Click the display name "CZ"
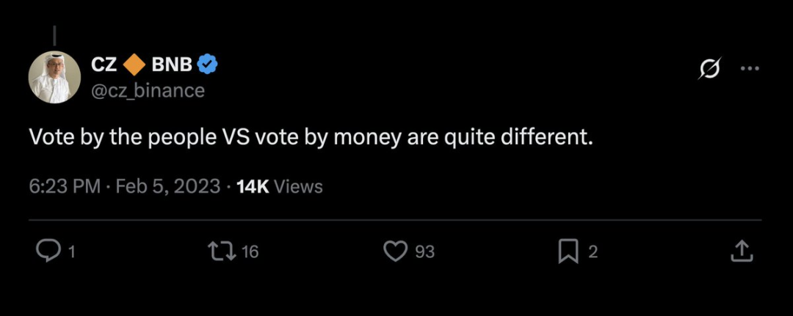The width and height of the screenshot is (793, 316). [104, 65]
